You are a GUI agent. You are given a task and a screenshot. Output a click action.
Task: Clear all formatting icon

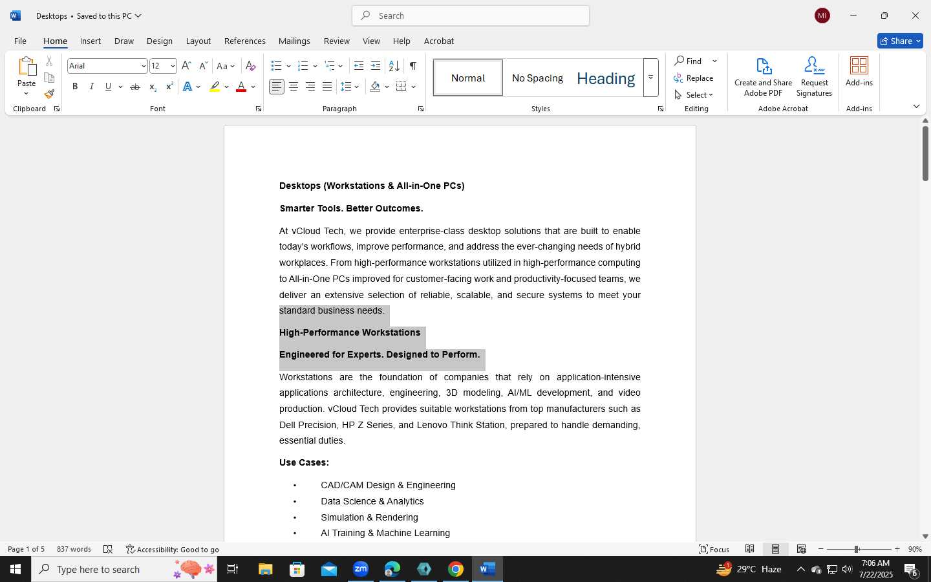tap(251, 66)
